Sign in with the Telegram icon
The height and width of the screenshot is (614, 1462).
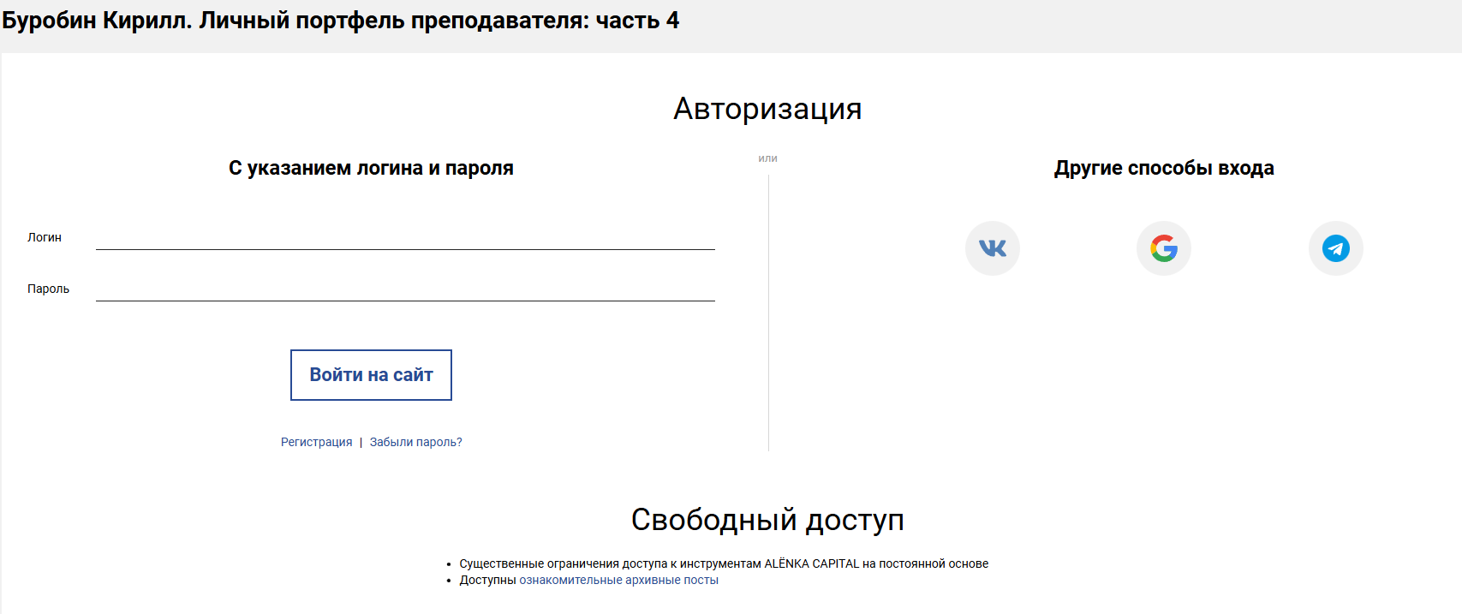click(1335, 248)
